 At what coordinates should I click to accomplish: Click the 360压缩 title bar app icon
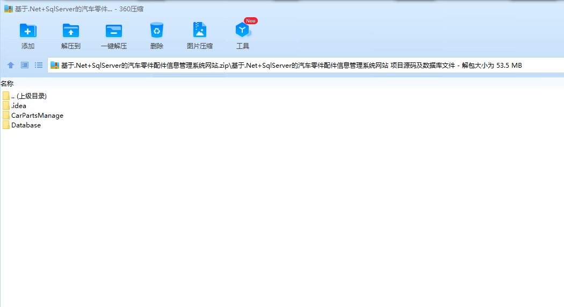coord(9,9)
